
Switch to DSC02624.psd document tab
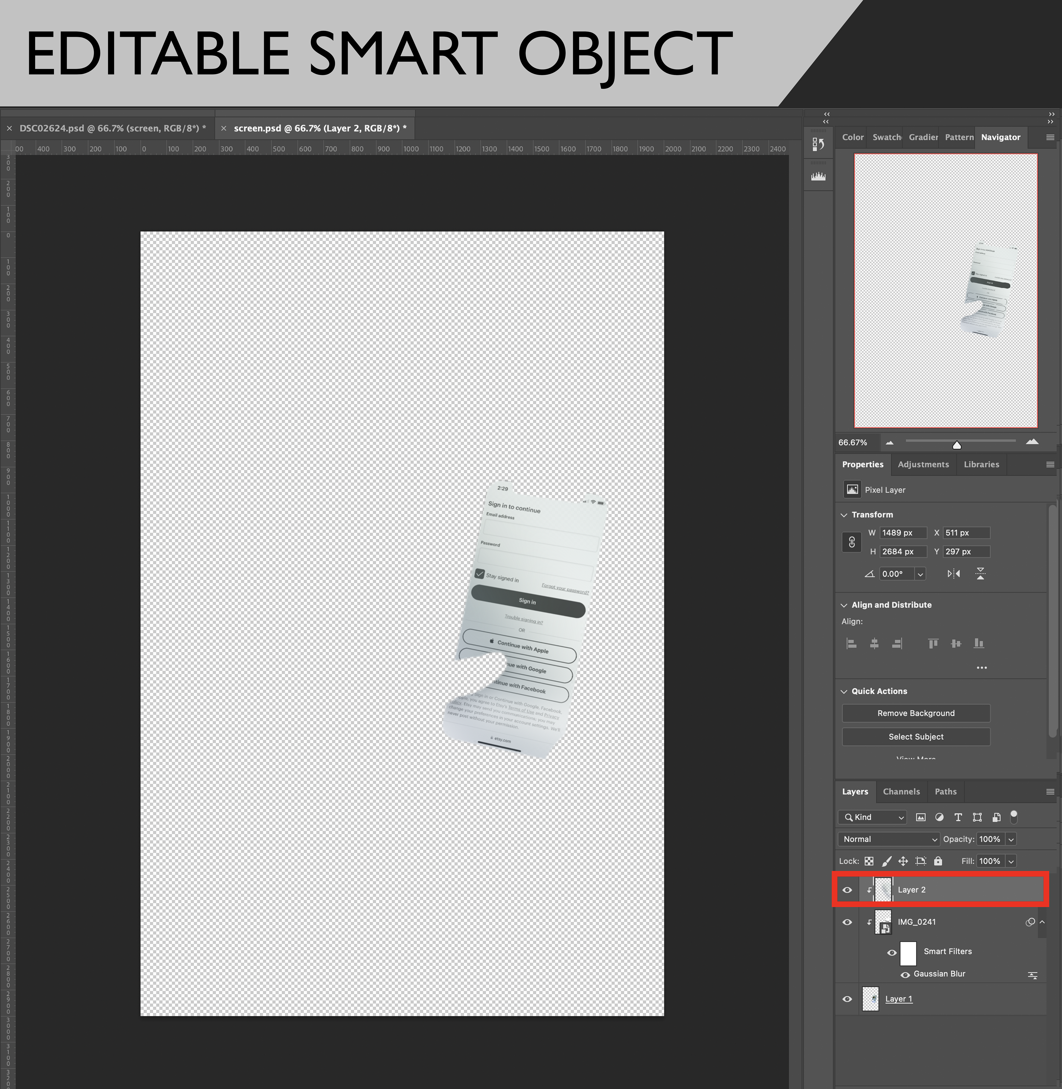point(112,128)
